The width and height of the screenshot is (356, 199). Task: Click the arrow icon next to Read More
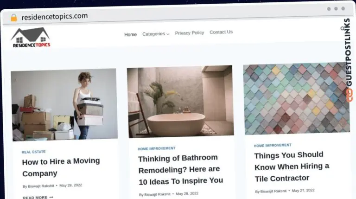pos(51,197)
